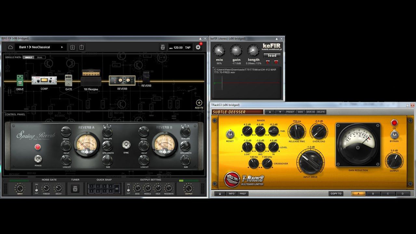Click the share preset icon in BIAS FX
Image resolution: width=416 pixels, height=234 pixels.
(x=82, y=47)
